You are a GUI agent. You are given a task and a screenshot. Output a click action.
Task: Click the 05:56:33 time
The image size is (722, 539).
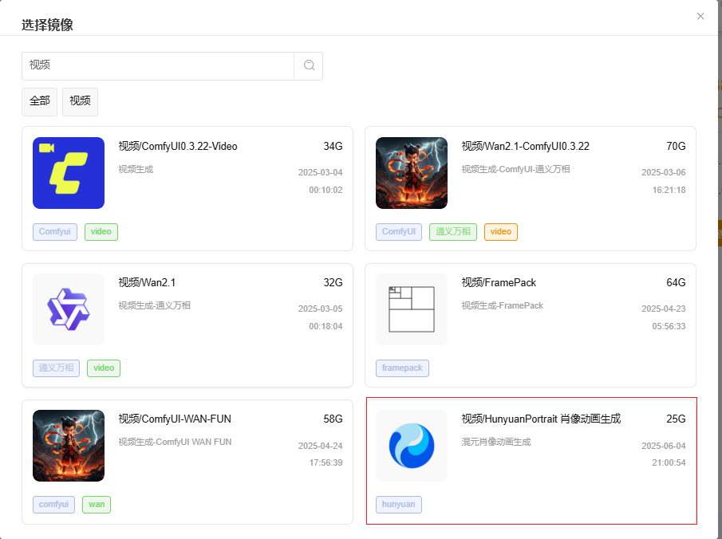pyautogui.click(x=669, y=326)
